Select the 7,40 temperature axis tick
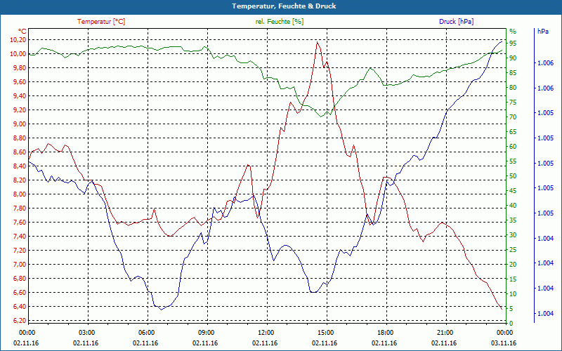The image size is (562, 351). point(20,237)
